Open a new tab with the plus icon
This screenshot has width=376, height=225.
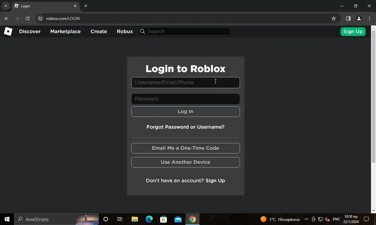click(x=86, y=6)
